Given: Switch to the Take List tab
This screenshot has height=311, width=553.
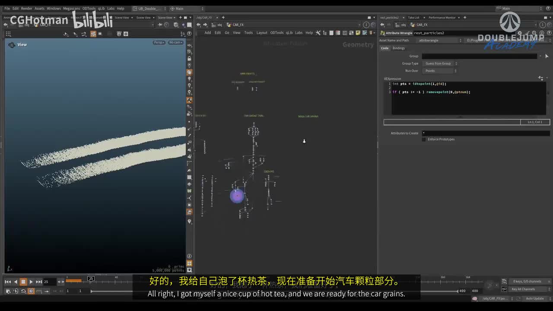Looking at the screenshot, I should tap(413, 18).
